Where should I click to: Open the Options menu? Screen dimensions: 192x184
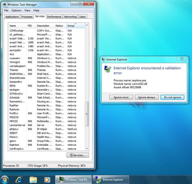(16, 11)
